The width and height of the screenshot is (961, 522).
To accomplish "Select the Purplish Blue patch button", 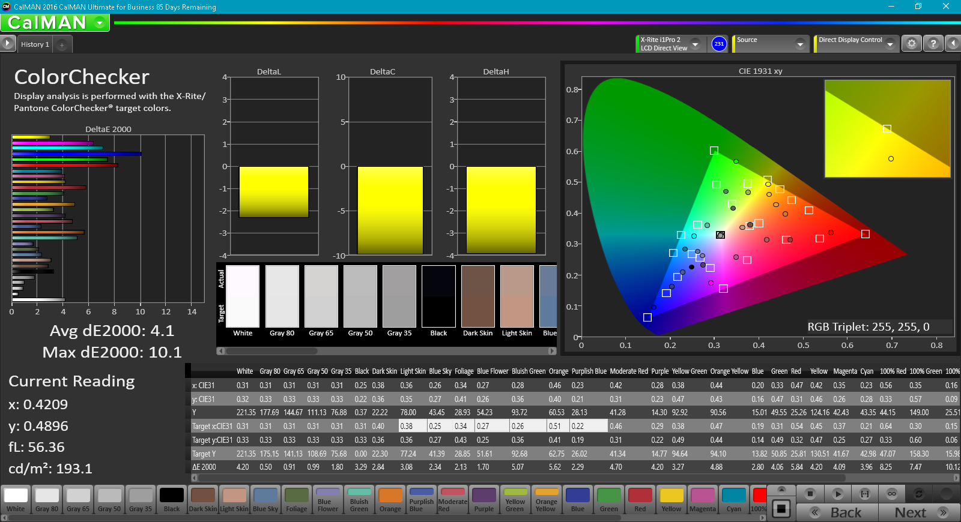I will 422,500.
